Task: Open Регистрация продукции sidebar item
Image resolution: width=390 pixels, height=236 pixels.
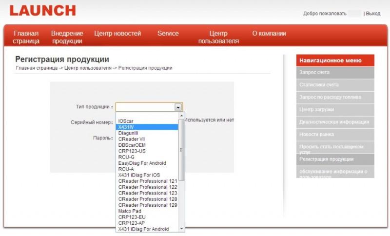Action: pyautogui.click(x=335, y=159)
